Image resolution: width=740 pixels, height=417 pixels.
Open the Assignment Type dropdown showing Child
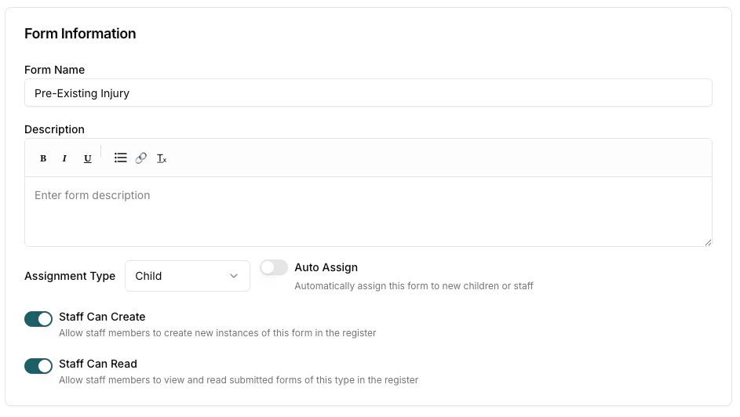187,276
